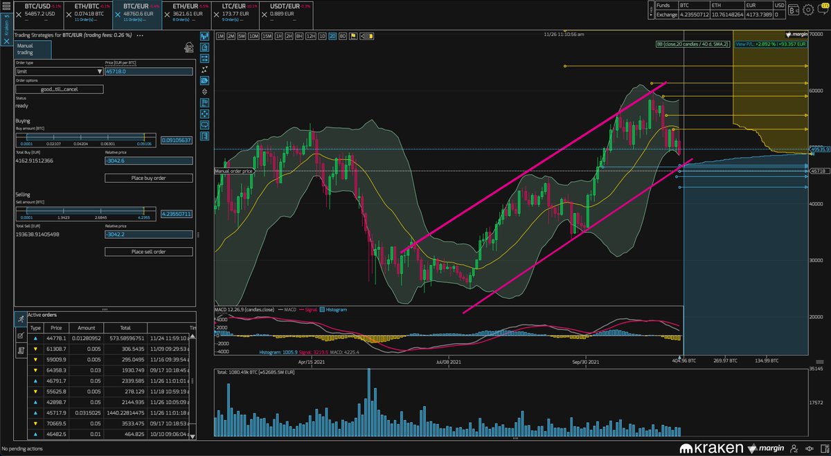This screenshot has width=831, height=456.
Task: Toggle the MACD Histogram legend swatch
Action: tap(323, 311)
